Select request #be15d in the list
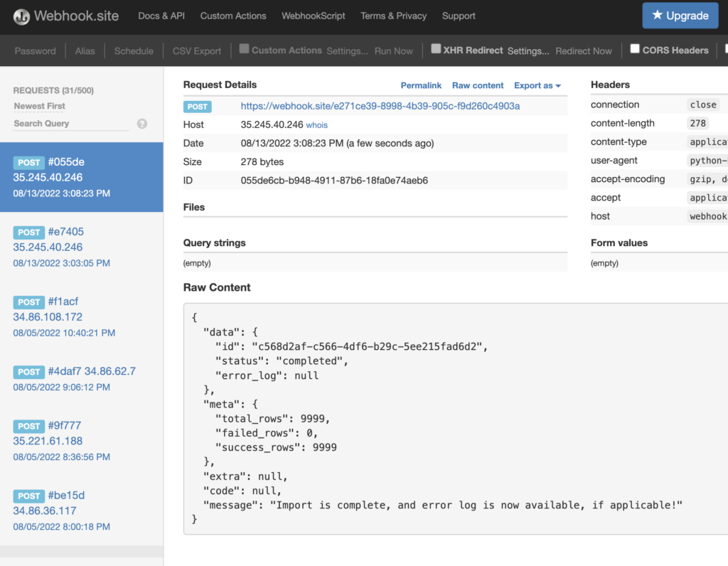 (82, 511)
